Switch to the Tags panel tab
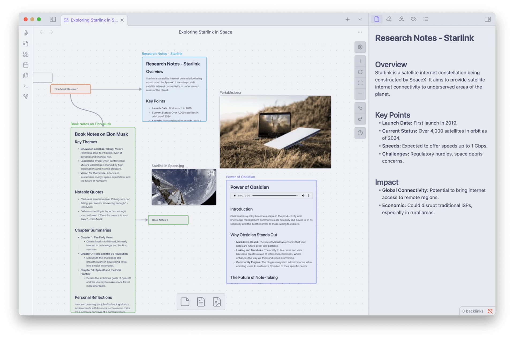Screen dimensions: 514x340 tap(414, 19)
